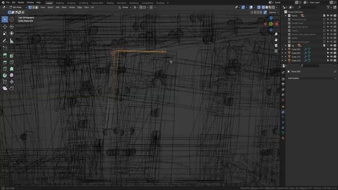Click the viewport pan hand icon
Screen dimensions: 338x190
click(276, 40)
